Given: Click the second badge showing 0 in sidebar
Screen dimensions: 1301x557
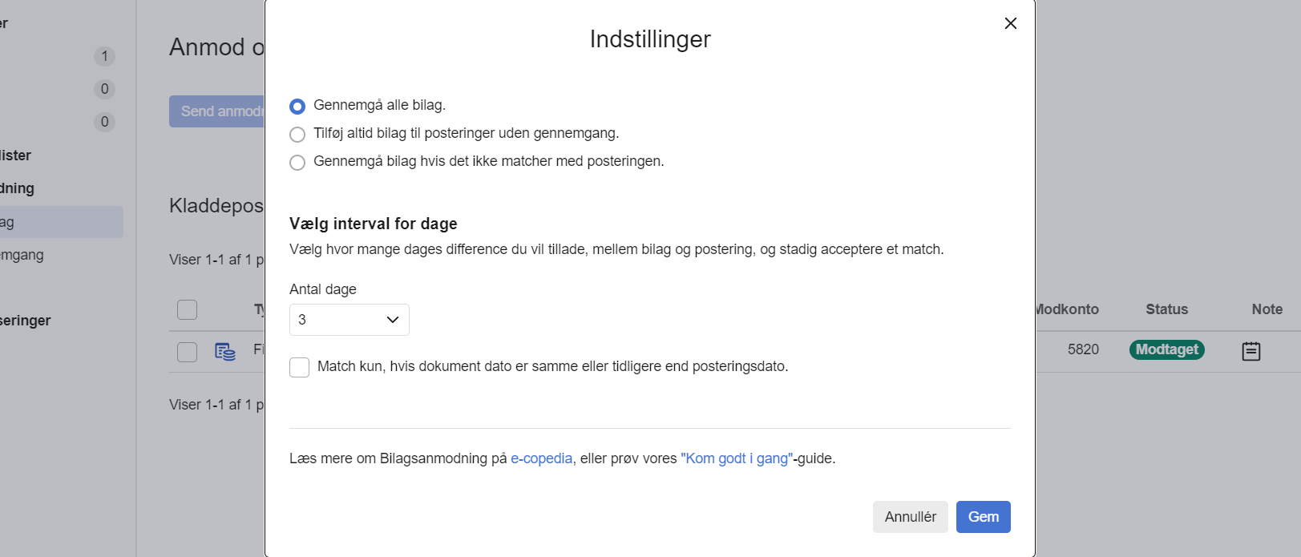Looking at the screenshot, I should tap(103, 122).
